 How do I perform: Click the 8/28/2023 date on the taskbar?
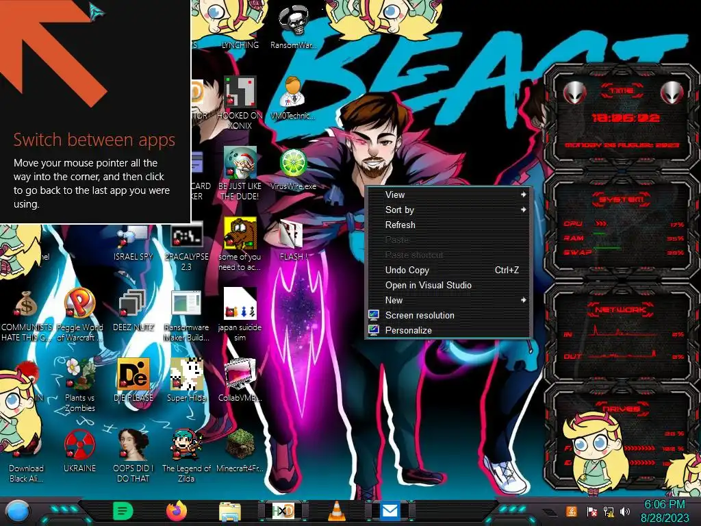tap(665, 518)
